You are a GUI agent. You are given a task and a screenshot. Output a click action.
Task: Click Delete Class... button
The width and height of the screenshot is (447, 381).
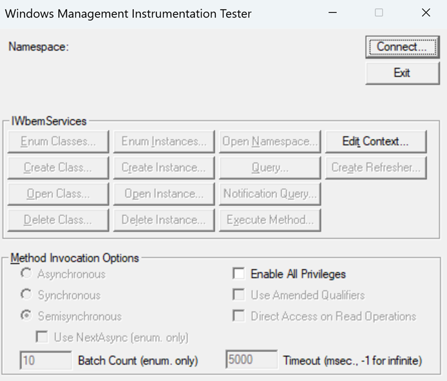click(x=58, y=220)
